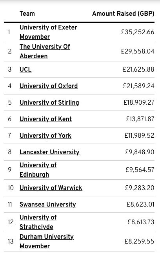The image size is (160, 253).
Task: Open The University Of Aberdeen team page
Action: pyautogui.click(x=45, y=51)
